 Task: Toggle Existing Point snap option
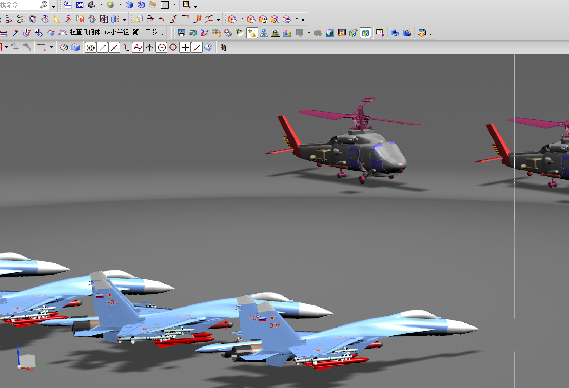coord(185,48)
